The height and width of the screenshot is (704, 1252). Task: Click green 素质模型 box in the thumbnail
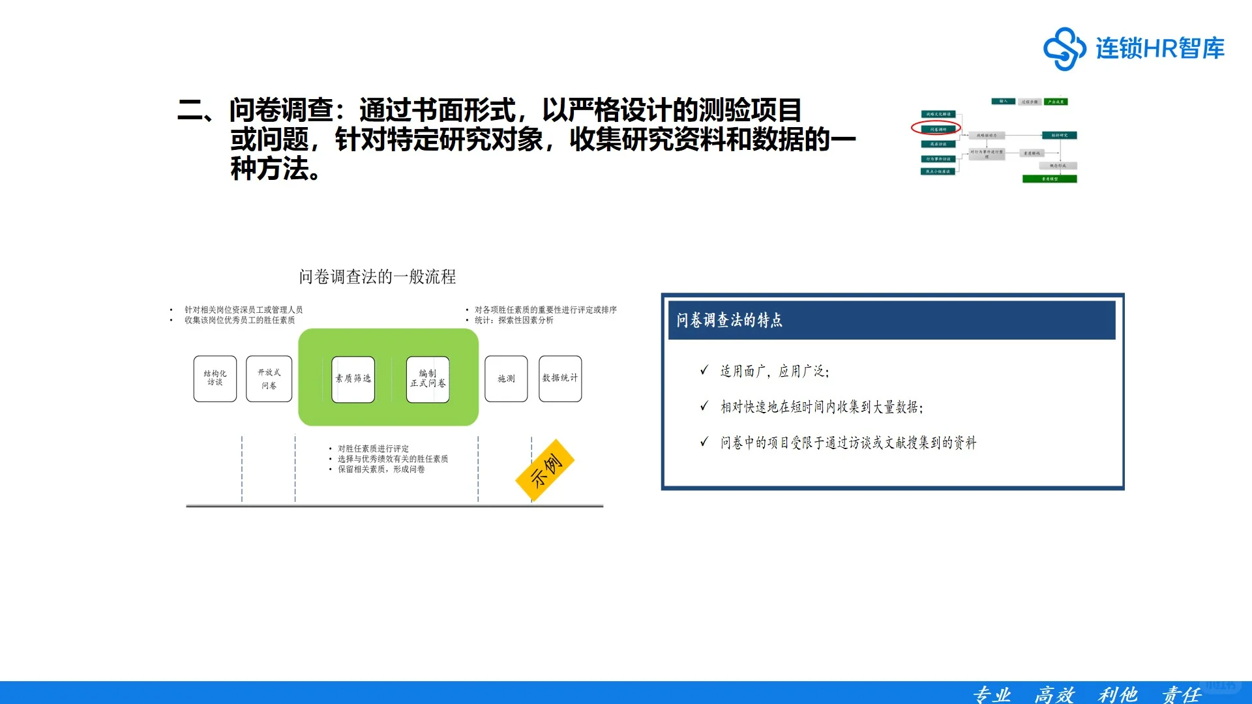(1050, 179)
